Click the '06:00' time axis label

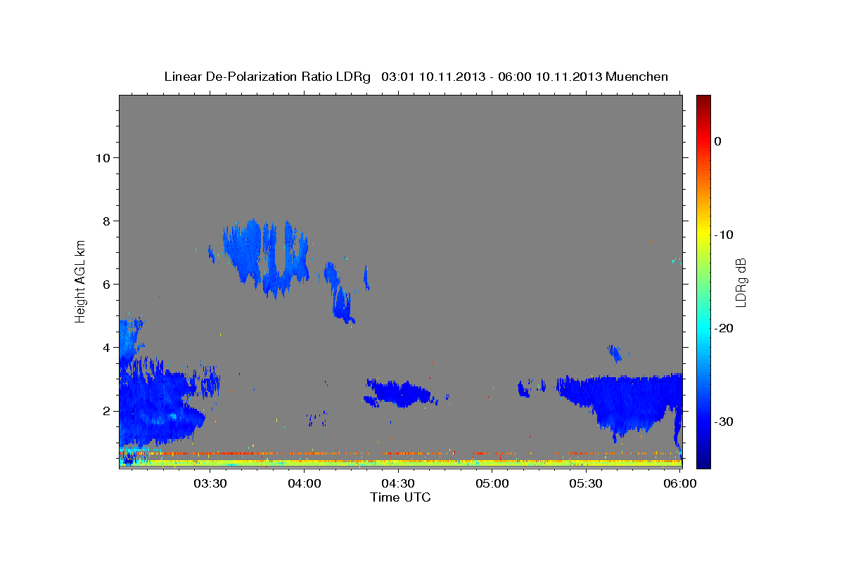point(680,483)
